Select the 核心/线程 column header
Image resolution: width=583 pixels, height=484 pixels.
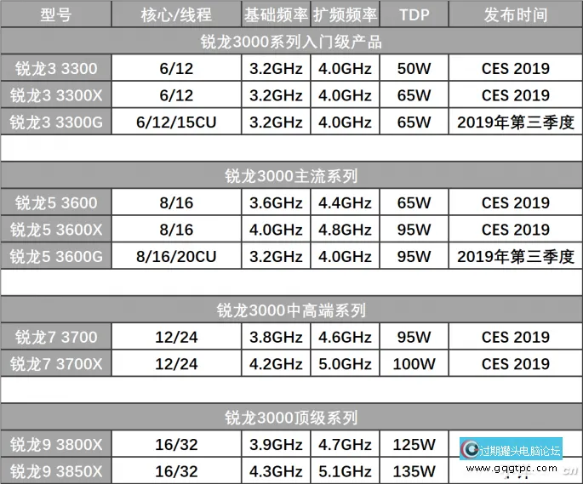[x=176, y=15]
